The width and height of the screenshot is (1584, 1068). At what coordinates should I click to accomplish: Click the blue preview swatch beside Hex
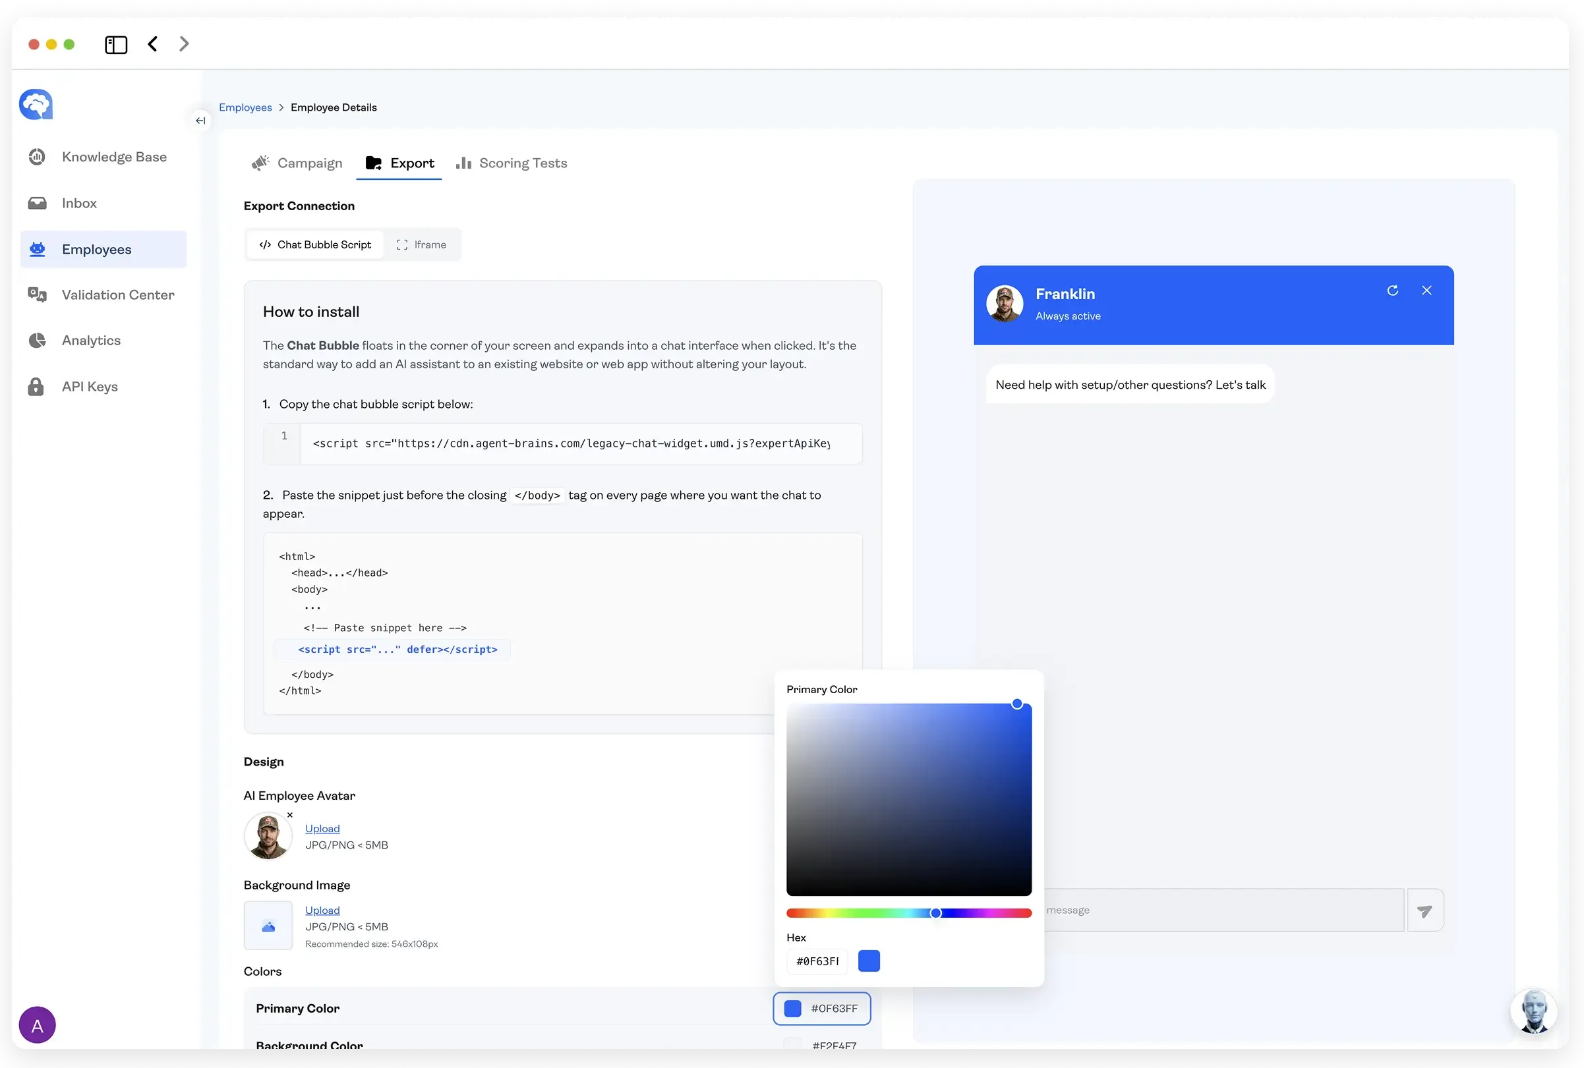pos(869,961)
